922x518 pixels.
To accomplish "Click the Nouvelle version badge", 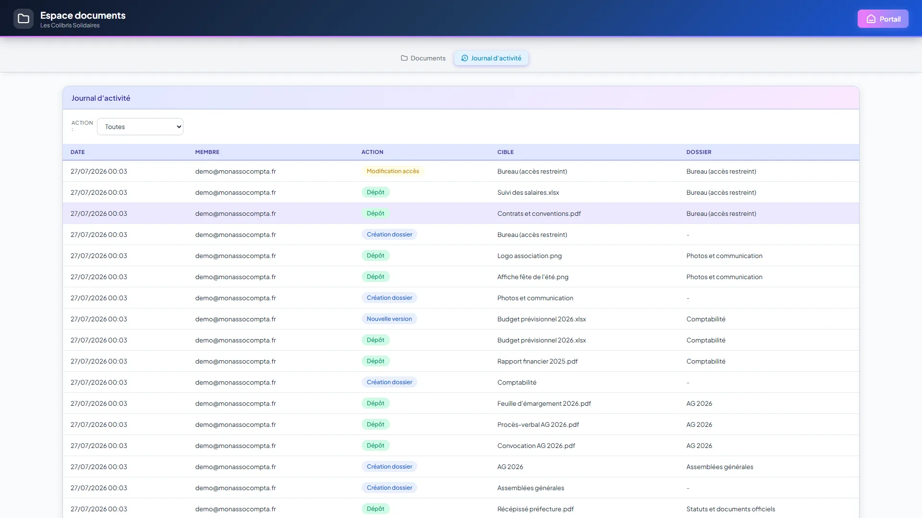I will point(389,319).
